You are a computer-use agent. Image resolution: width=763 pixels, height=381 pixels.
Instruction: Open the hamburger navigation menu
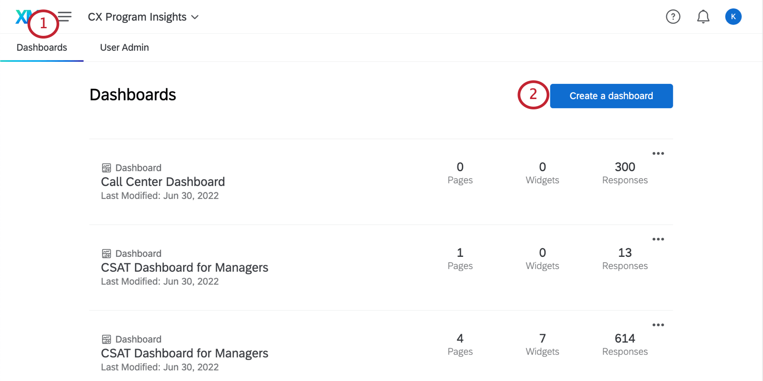[65, 17]
